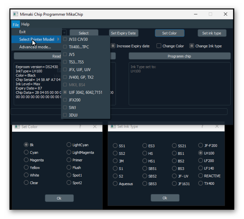This screenshot has height=219, width=244.
Task: Select the TX400 ink type
Action: (x=201, y=183)
